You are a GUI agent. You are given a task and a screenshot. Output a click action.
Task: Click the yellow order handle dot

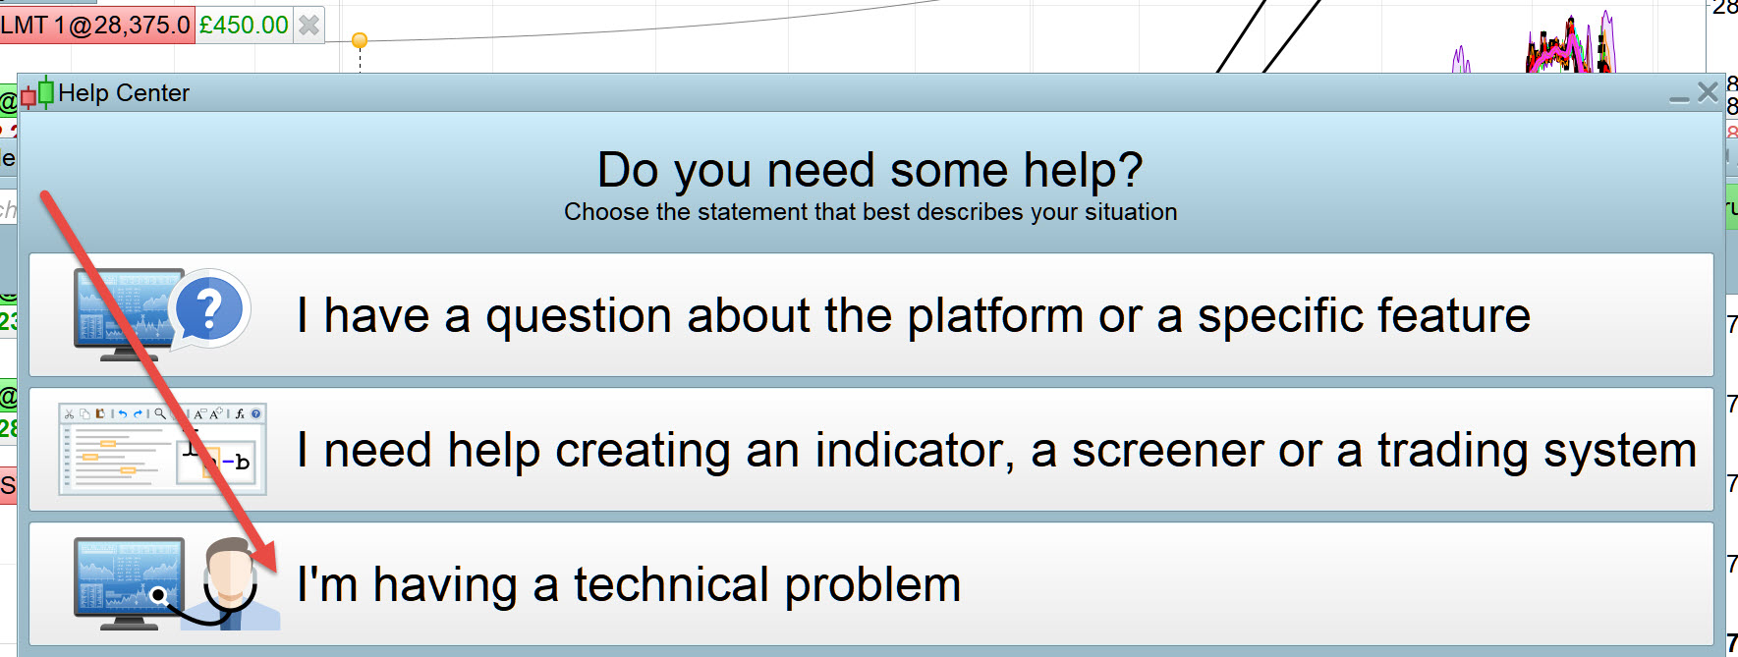[360, 40]
